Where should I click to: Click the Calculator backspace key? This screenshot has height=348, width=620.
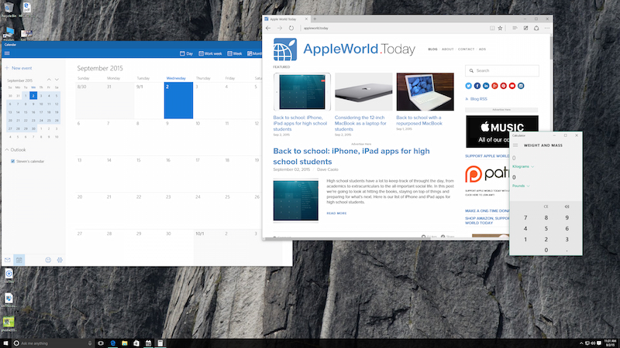tap(567, 206)
